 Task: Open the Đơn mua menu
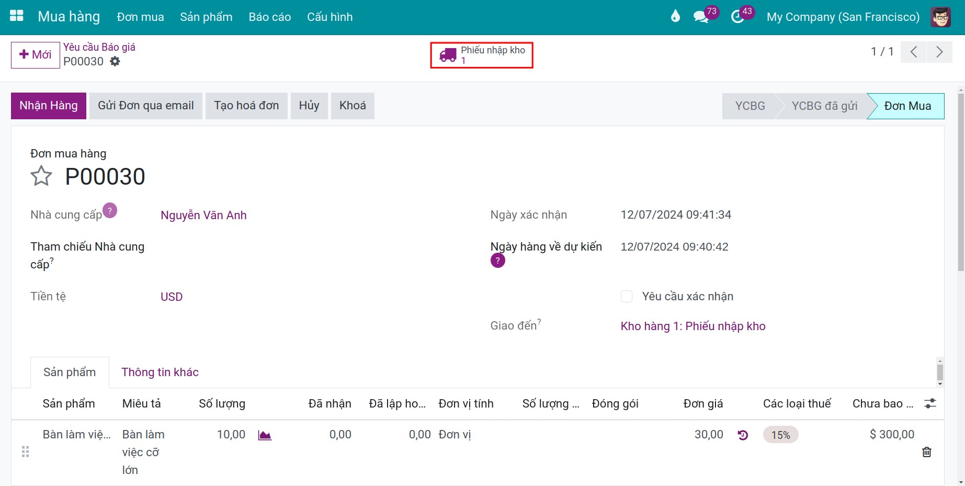coord(141,17)
